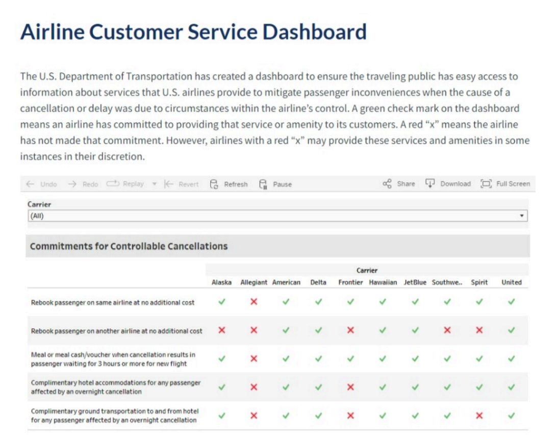Select the 'Meal or meal cash/voucher' row label
The image size is (557, 435).
113,359
